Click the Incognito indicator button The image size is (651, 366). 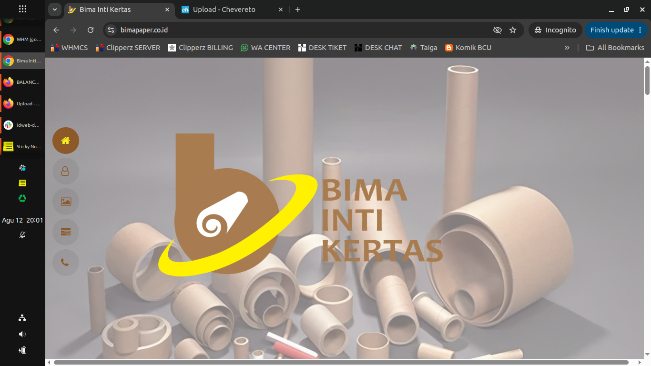[556, 30]
